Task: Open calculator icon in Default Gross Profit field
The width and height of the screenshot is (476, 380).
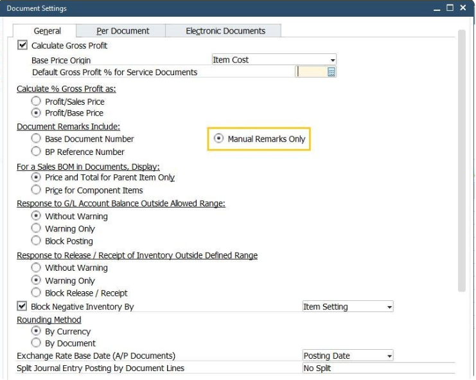Action: [x=331, y=73]
